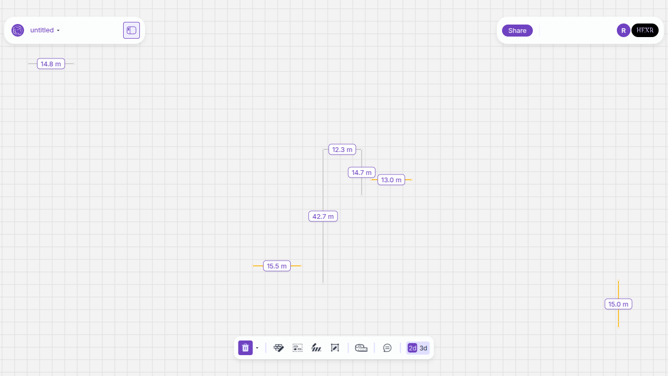Click the purple trash delete icon
This screenshot has width=668, height=376.
click(245, 348)
